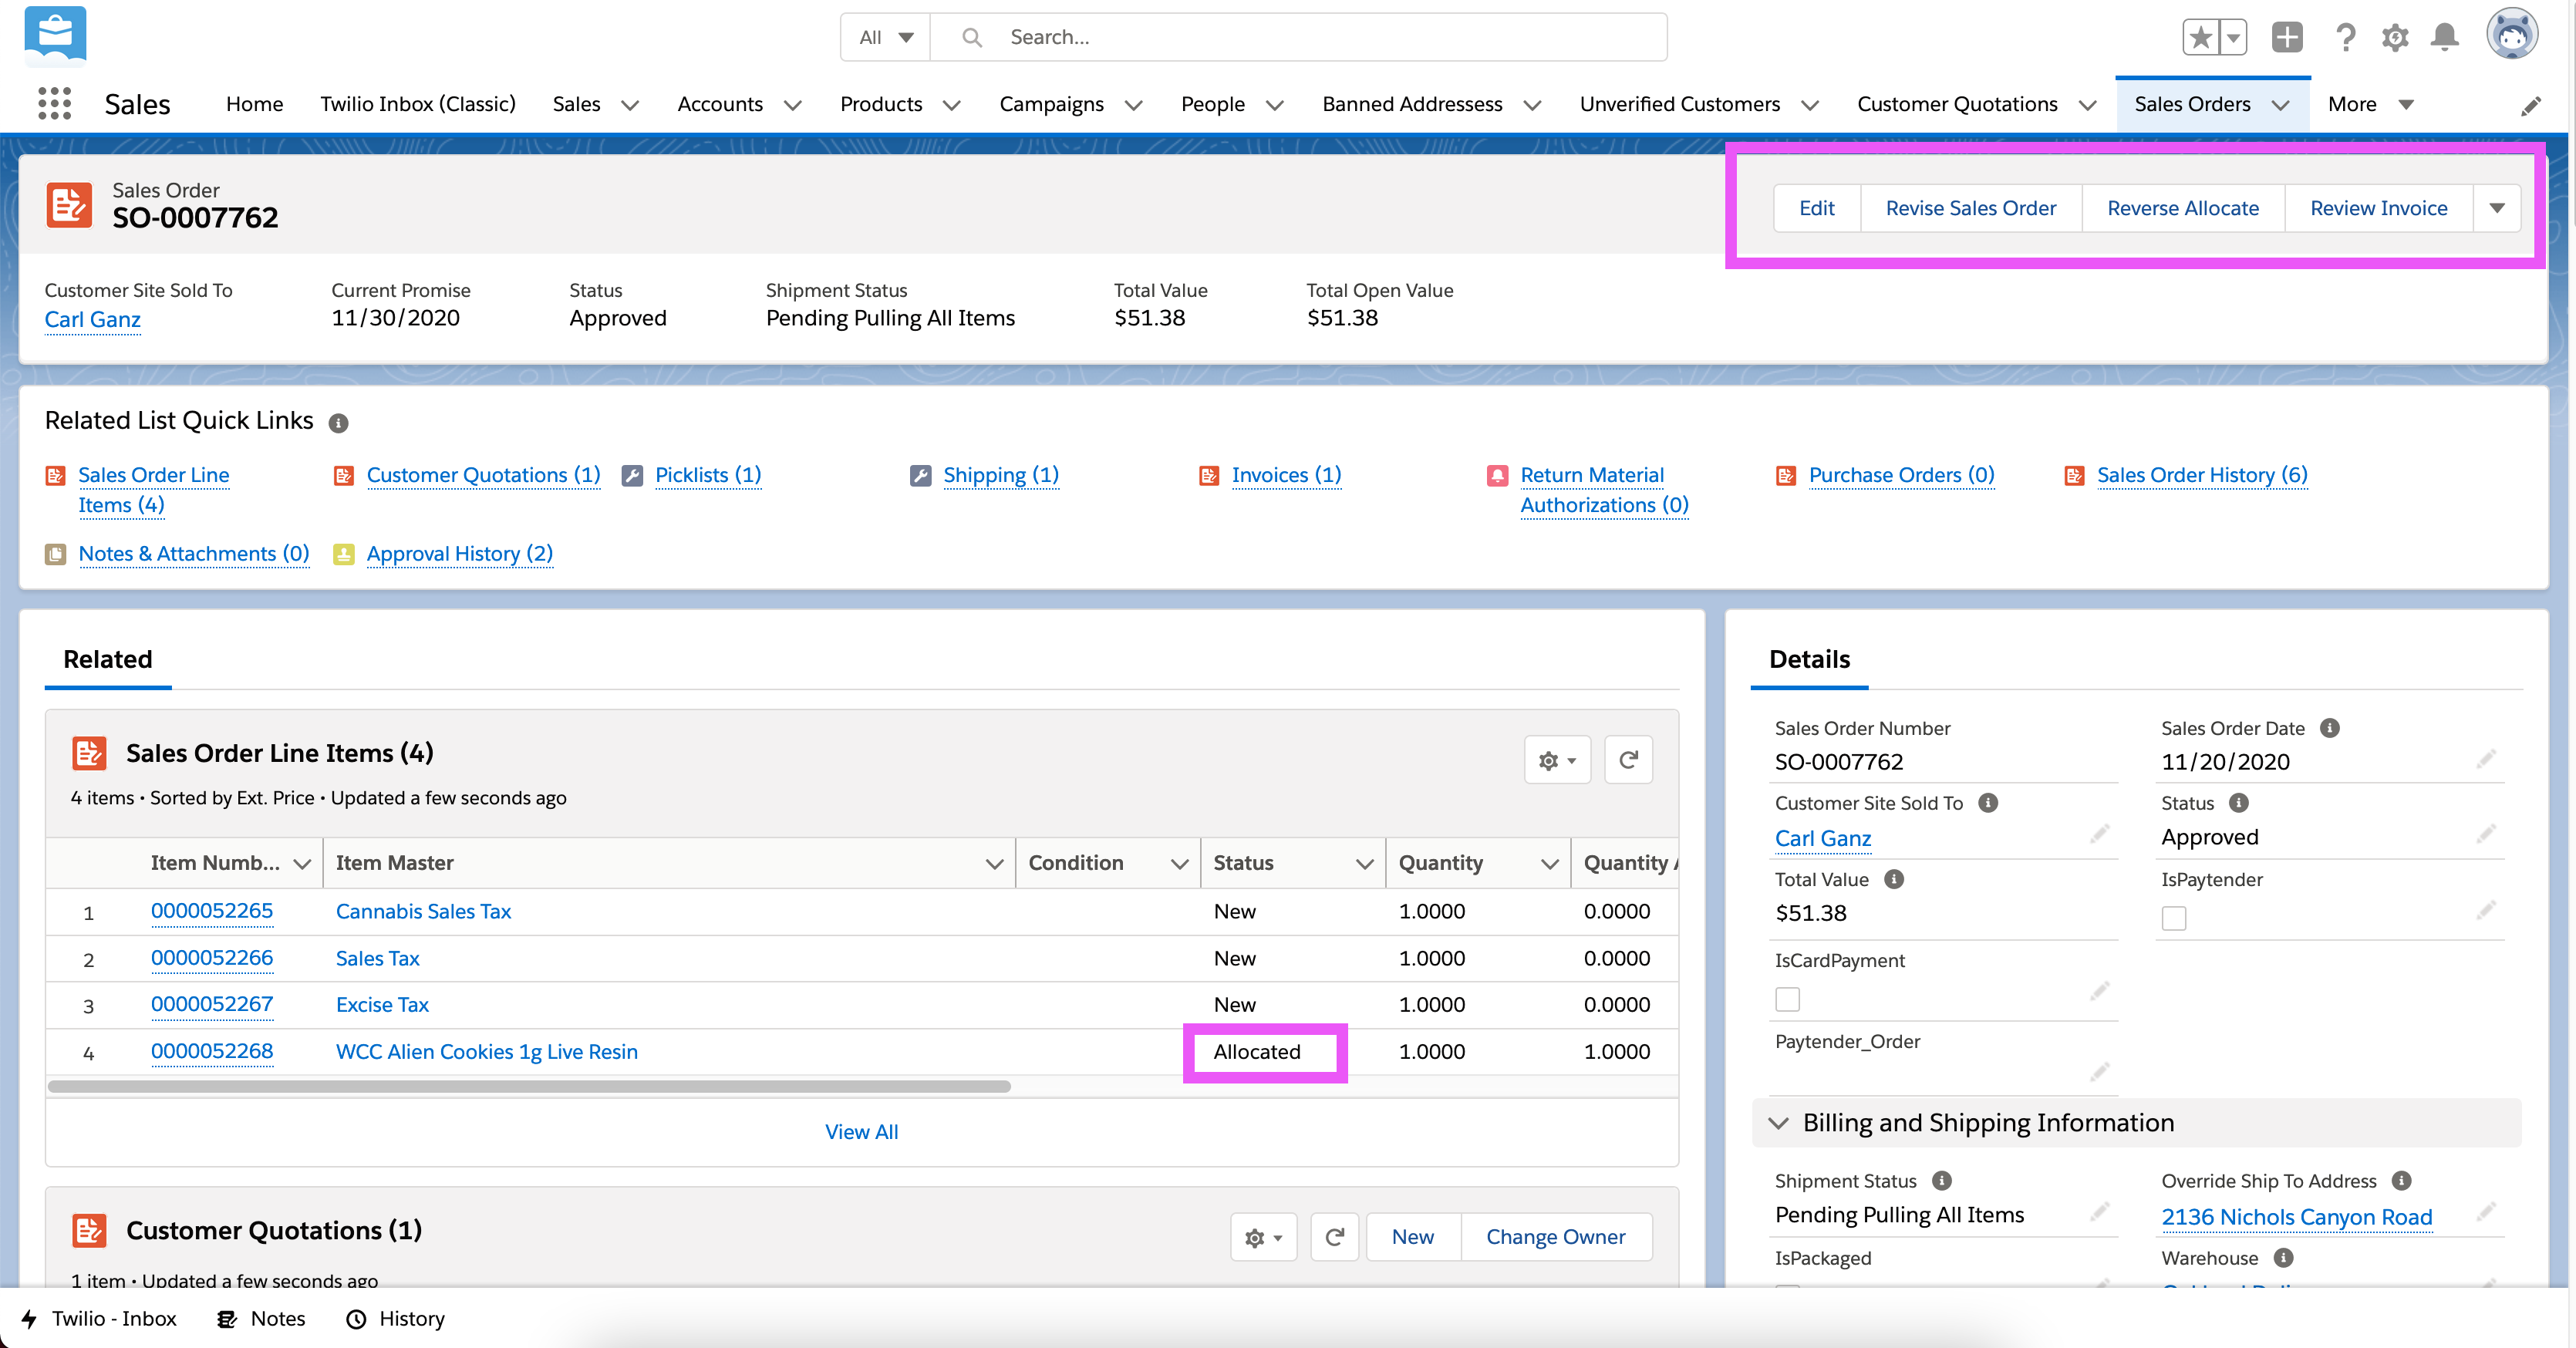Image resolution: width=2576 pixels, height=1348 pixels.
Task: Open the More navigation dropdown
Action: 2371,104
